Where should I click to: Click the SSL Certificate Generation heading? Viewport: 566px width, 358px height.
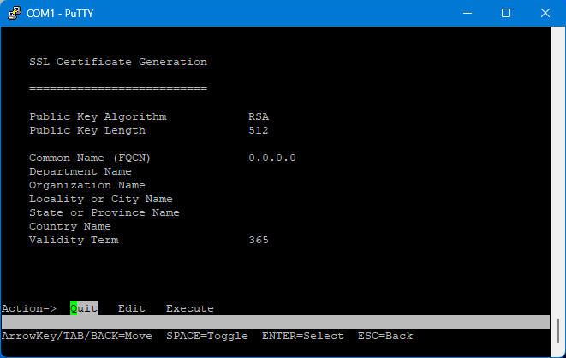click(x=117, y=62)
